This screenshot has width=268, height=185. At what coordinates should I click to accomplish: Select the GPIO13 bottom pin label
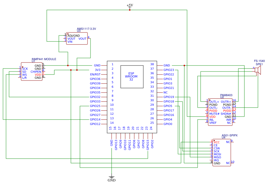click(116, 145)
